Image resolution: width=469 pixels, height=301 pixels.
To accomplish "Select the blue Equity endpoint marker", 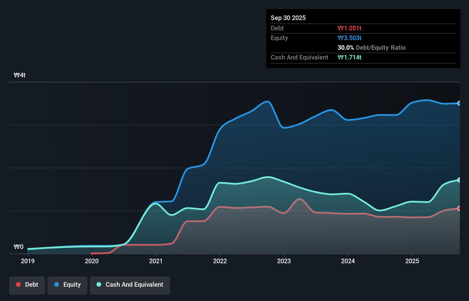I will pyautogui.click(x=459, y=103).
